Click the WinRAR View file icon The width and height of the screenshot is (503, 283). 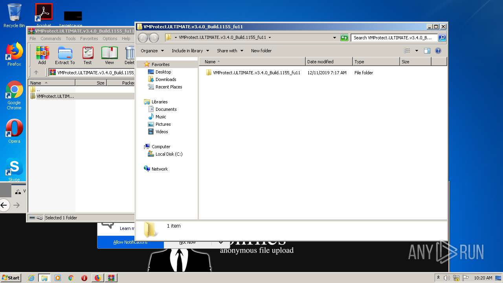pos(109,55)
